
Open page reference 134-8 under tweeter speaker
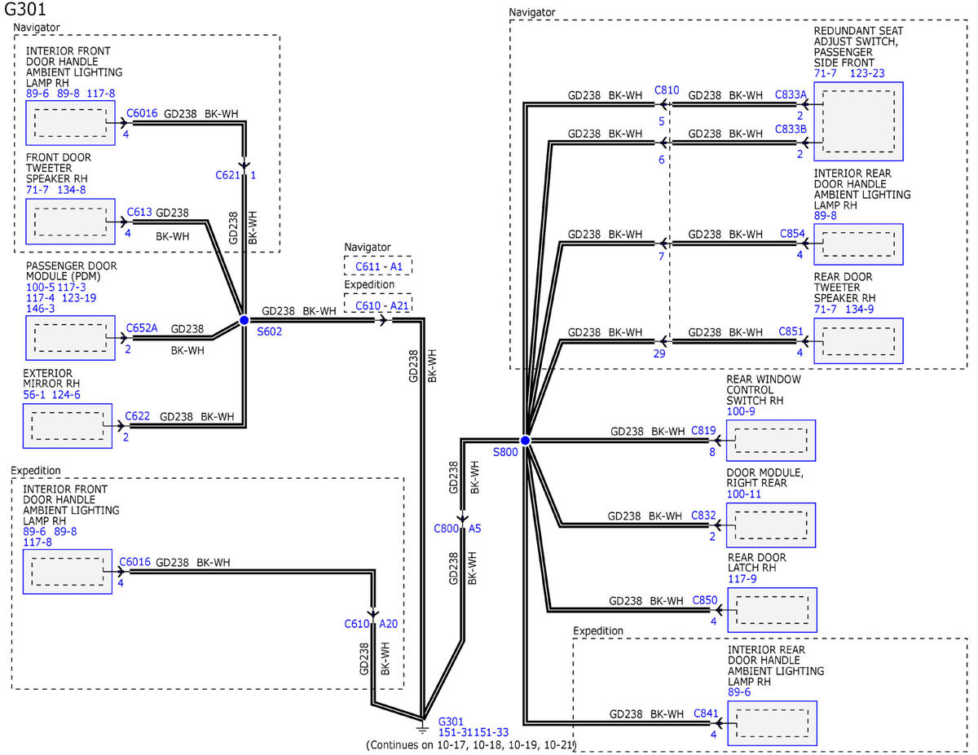click(x=70, y=190)
